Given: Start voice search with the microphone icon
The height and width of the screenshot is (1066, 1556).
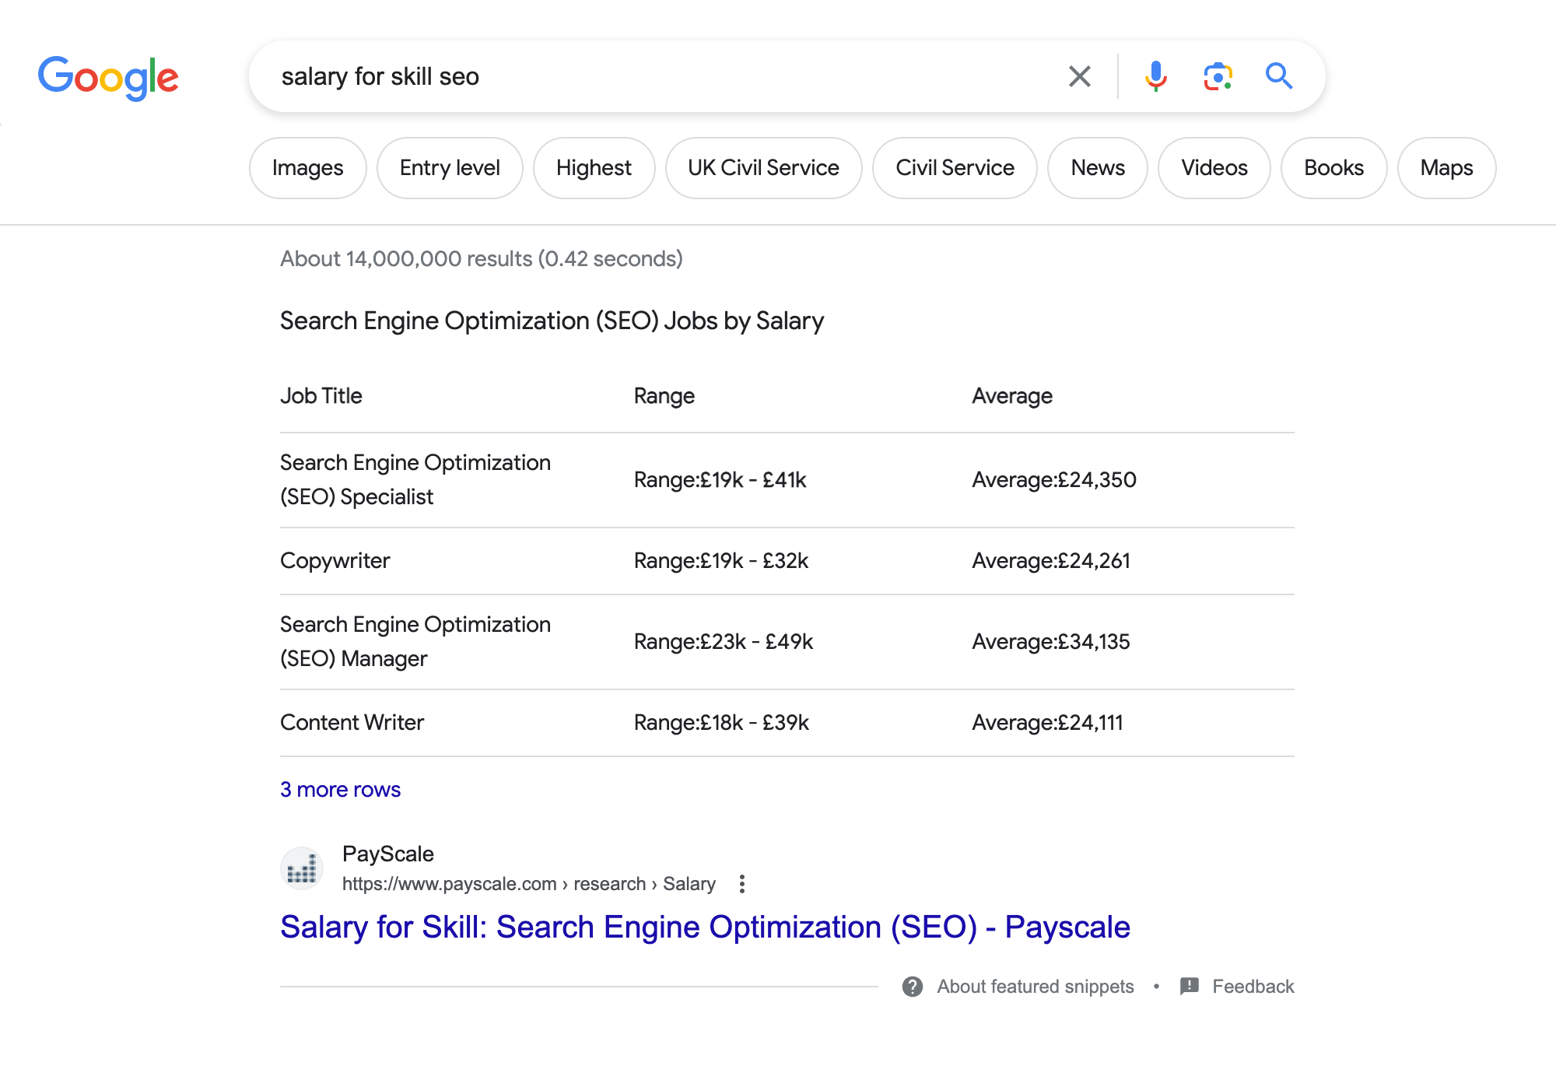Looking at the screenshot, I should point(1156,76).
